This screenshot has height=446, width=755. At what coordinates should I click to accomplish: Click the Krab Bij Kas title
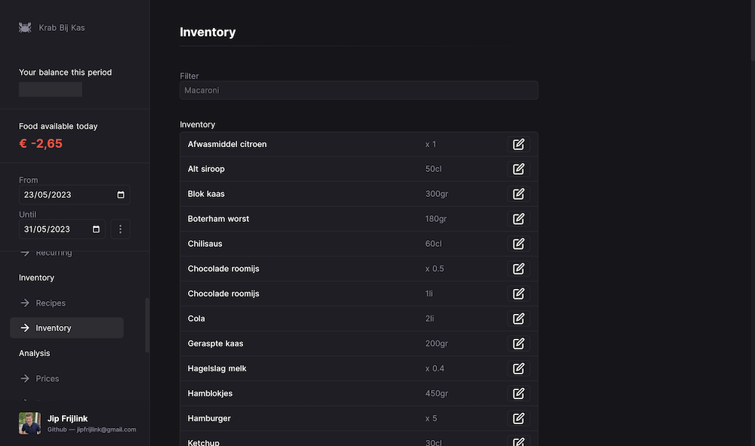(x=62, y=28)
